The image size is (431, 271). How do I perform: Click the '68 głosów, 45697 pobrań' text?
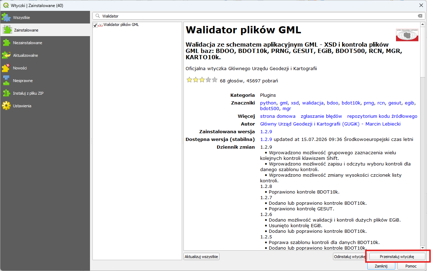(x=249, y=81)
